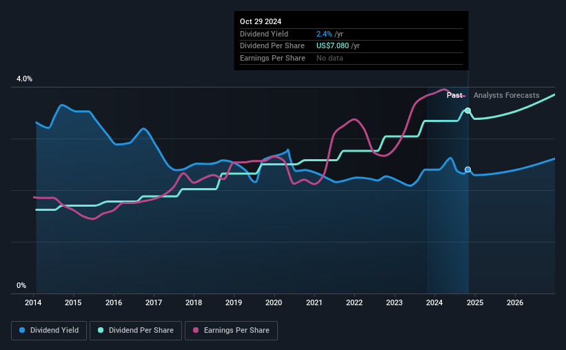Click the teal Dividend Per Share legend dot
566x350 pixels.
(x=101, y=330)
